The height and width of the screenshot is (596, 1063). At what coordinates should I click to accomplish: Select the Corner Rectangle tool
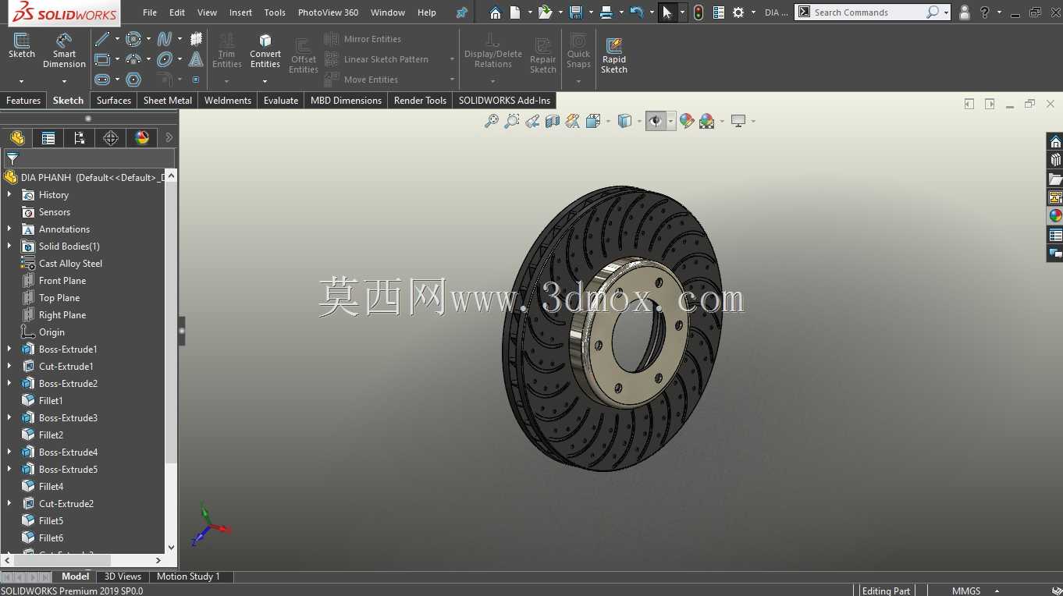click(102, 59)
